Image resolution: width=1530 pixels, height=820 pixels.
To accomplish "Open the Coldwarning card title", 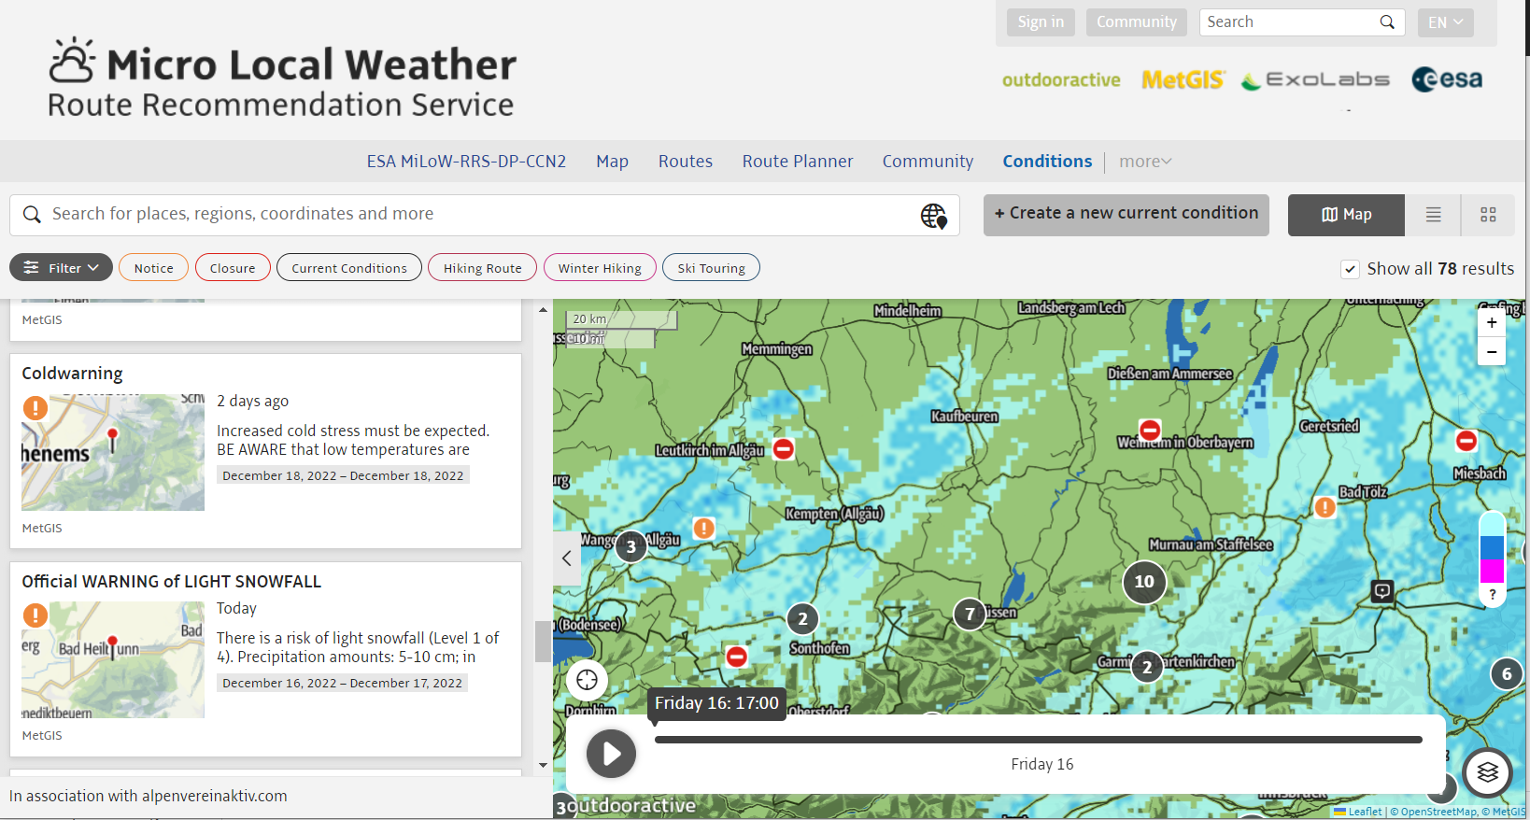I will click(72, 374).
